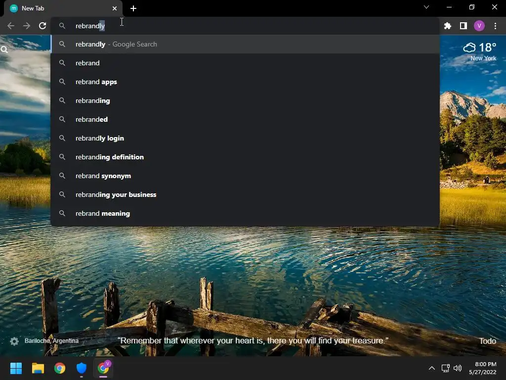Open the purple V profile avatar
Image resolution: width=506 pixels, height=380 pixels.
pyautogui.click(x=479, y=26)
